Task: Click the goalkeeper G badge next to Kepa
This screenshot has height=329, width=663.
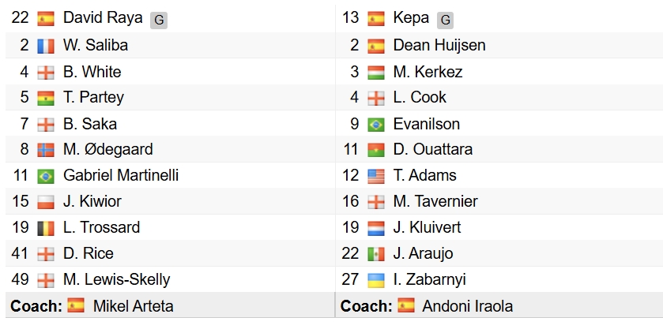Action: [445, 21]
